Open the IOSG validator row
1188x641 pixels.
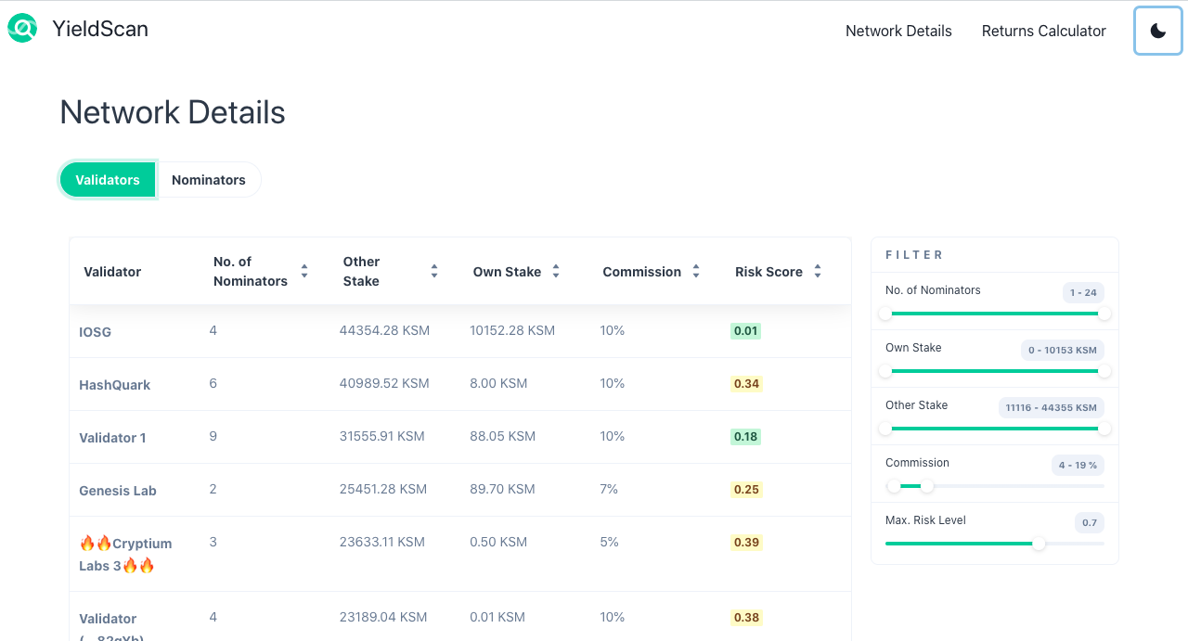(96, 331)
